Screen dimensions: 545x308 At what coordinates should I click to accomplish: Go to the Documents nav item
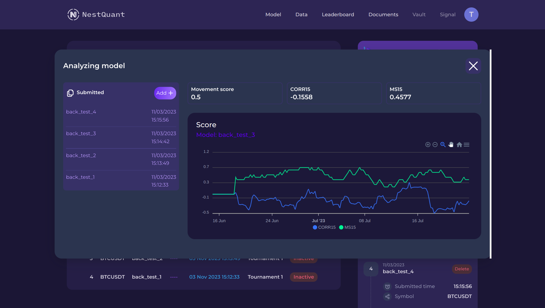coord(383,15)
